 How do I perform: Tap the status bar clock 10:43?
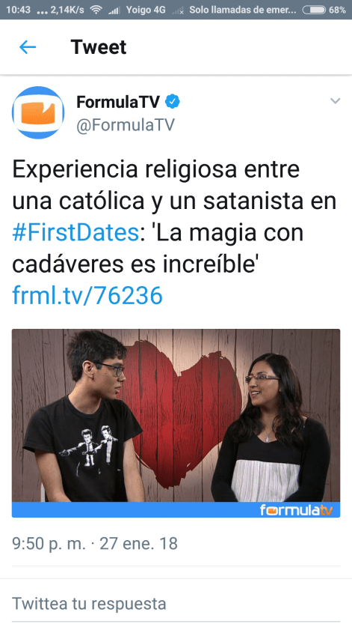click(18, 10)
